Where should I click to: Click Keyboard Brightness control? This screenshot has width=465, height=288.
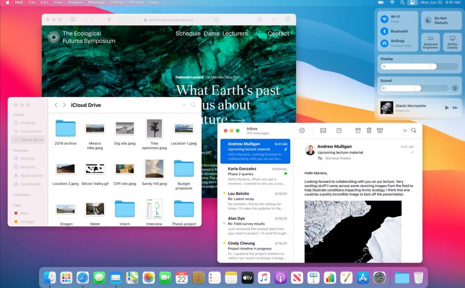[431, 42]
